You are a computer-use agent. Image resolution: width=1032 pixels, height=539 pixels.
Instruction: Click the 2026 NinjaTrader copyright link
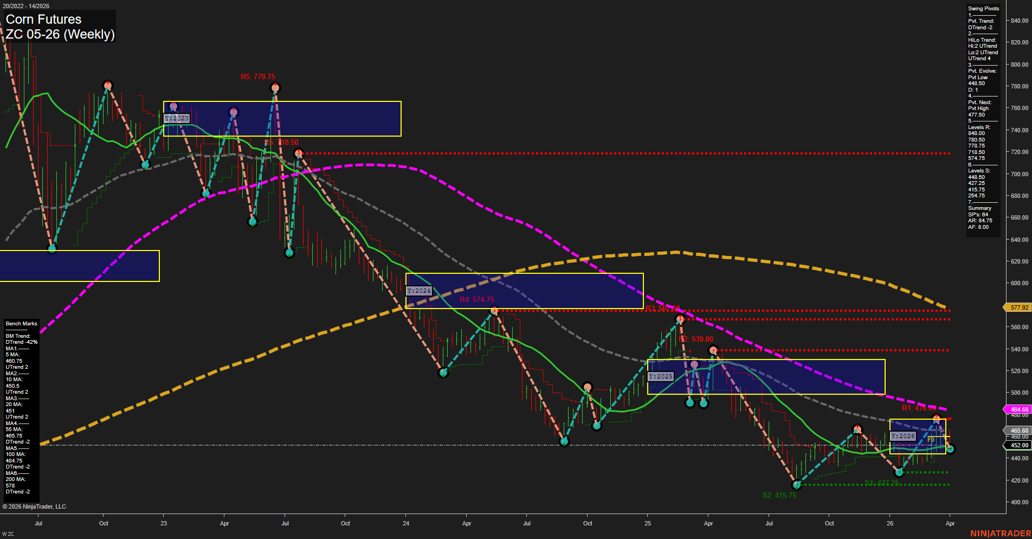tap(35, 506)
